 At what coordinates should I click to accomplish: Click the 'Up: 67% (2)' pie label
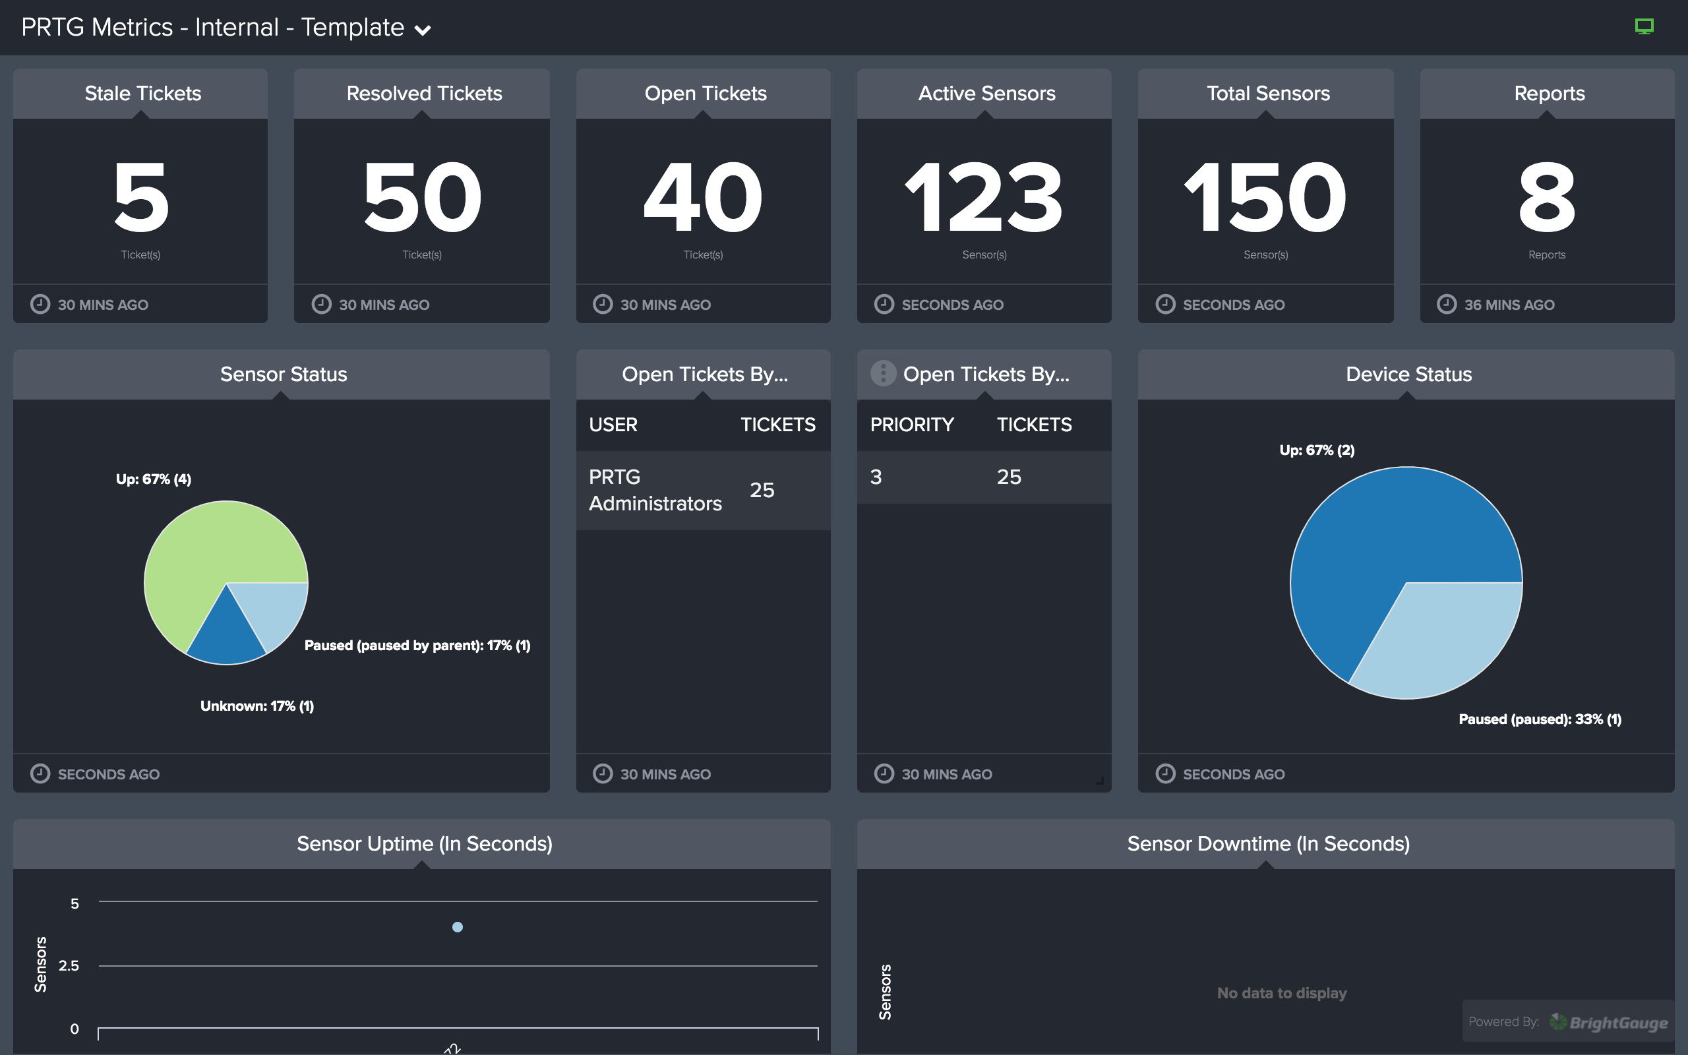(x=1317, y=451)
